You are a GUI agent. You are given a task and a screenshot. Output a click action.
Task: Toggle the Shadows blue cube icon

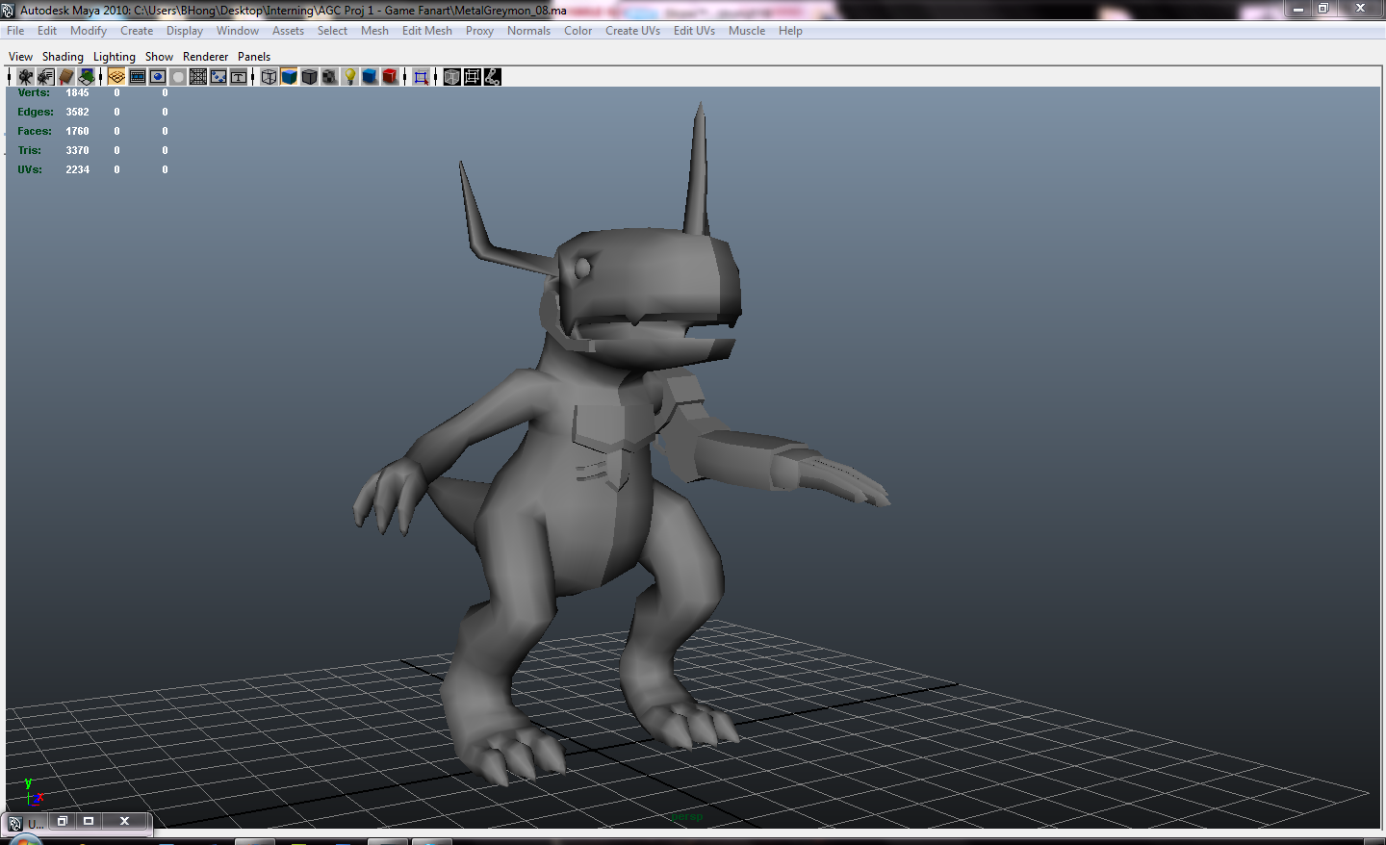click(x=370, y=77)
